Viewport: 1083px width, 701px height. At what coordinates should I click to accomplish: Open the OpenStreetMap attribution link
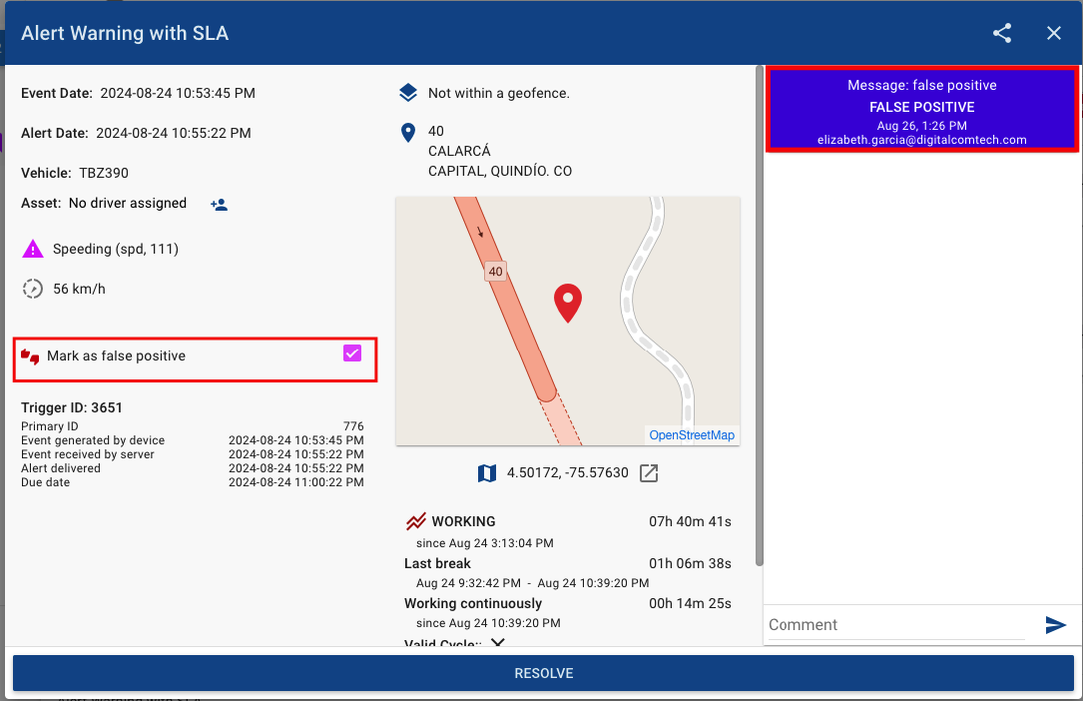pos(692,435)
